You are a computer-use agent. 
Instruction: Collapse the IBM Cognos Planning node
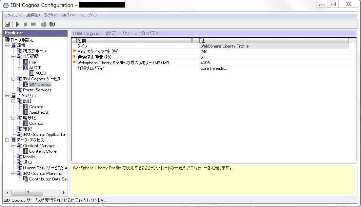tap(13, 173)
